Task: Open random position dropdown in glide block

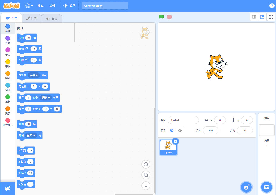Action: click(x=45, y=98)
